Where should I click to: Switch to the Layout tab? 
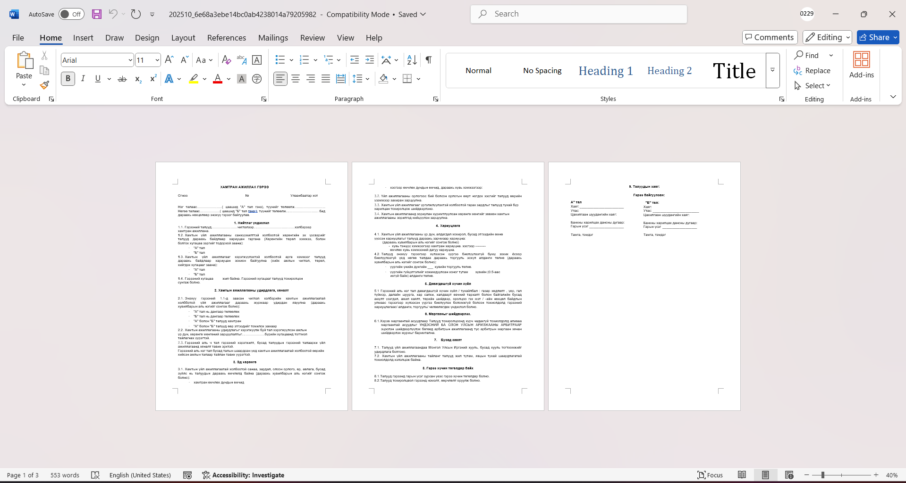pos(183,38)
